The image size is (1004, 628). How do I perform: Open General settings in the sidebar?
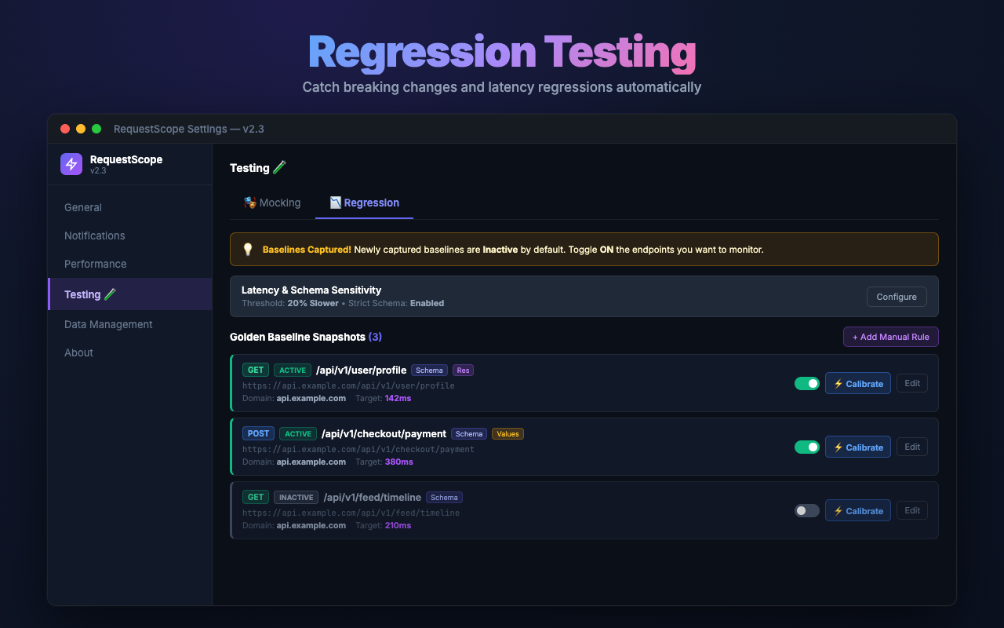coord(129,207)
